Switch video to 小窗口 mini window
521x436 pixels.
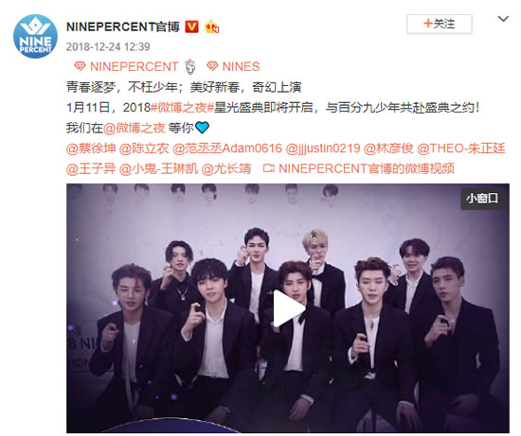482,199
